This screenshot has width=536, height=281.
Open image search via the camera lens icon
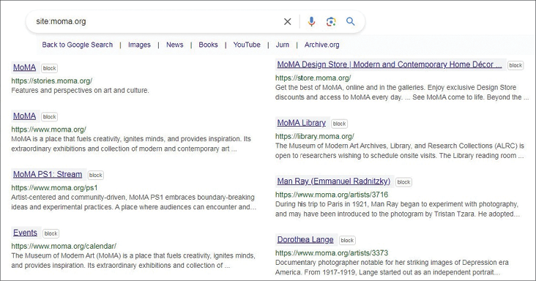(331, 21)
